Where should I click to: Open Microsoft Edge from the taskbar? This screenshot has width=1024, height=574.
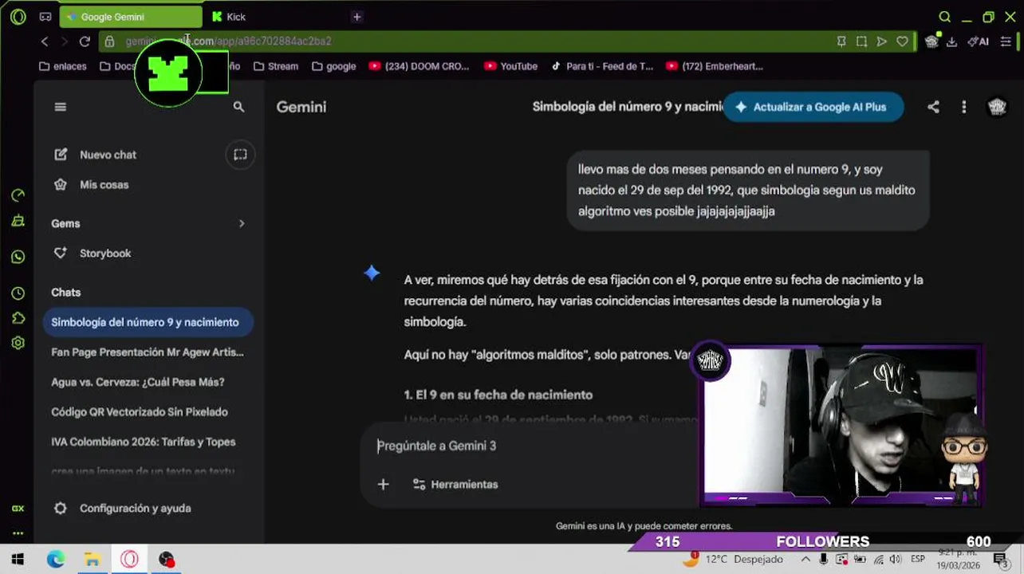55,560
